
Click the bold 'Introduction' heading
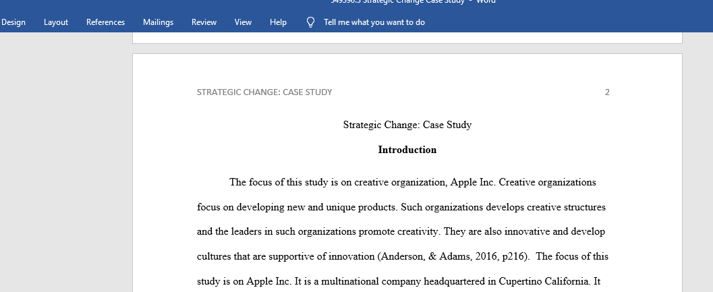(x=407, y=150)
